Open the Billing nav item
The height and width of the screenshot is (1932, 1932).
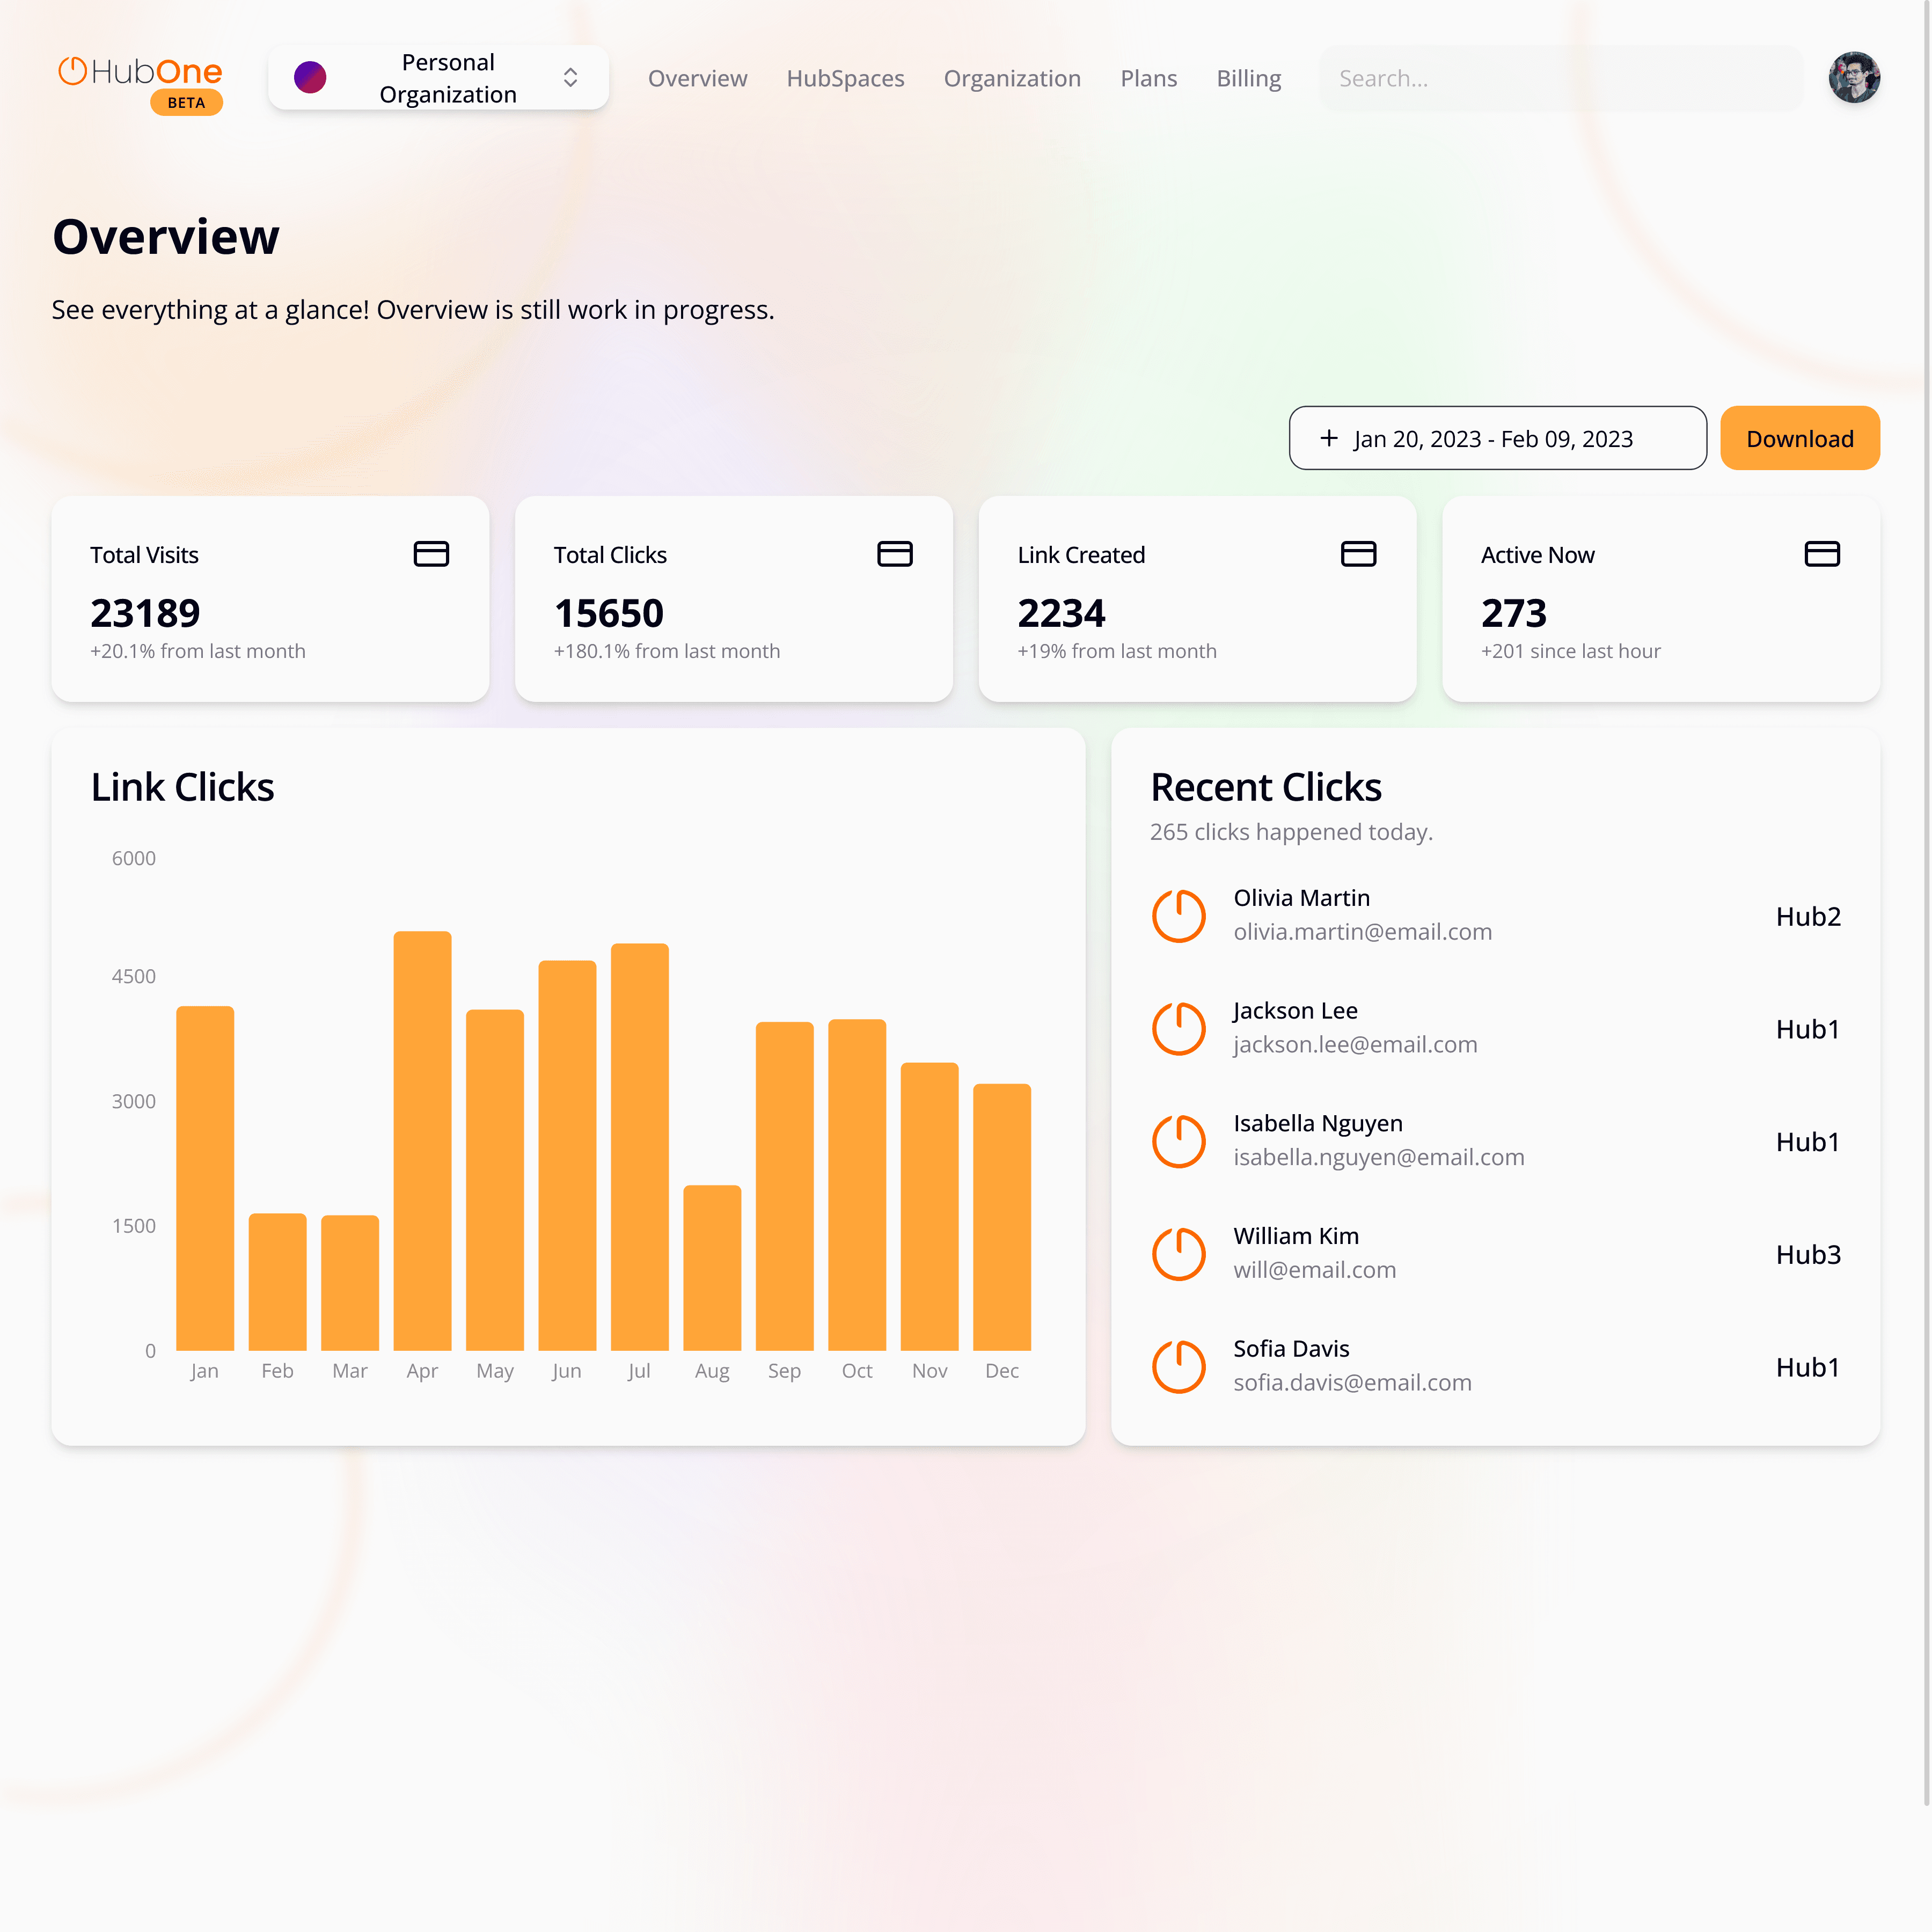(1248, 78)
